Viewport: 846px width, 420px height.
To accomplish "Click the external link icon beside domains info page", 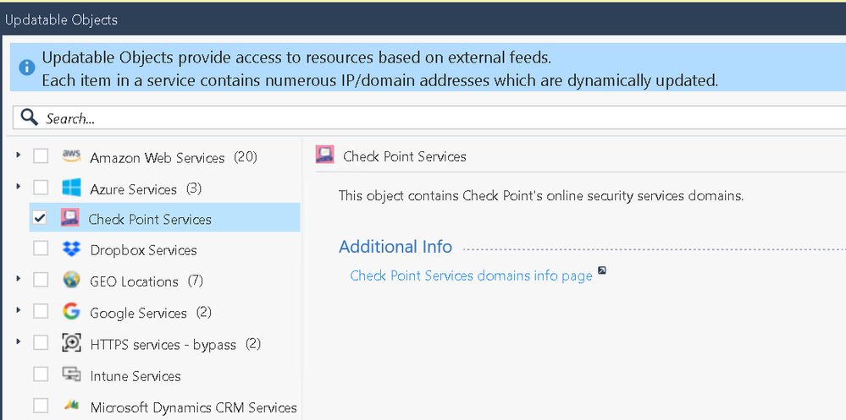I will point(602,270).
